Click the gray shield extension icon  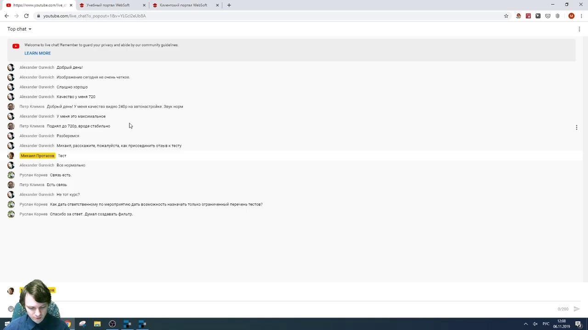click(x=558, y=16)
